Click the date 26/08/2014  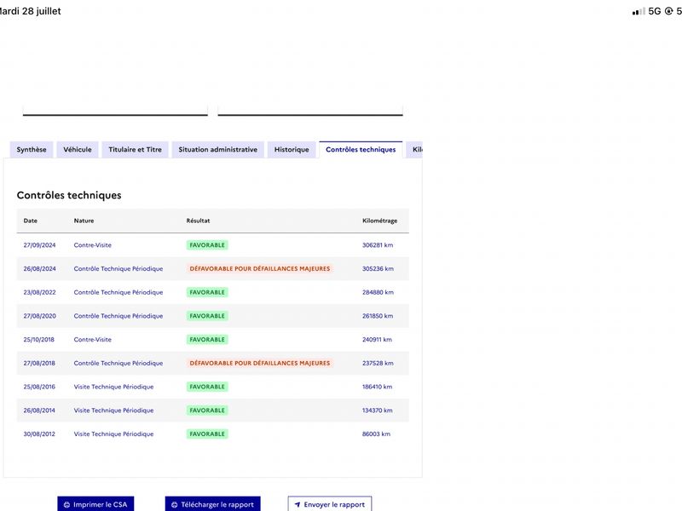[39, 411]
